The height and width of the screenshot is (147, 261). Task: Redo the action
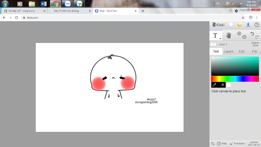pyautogui.click(x=257, y=37)
